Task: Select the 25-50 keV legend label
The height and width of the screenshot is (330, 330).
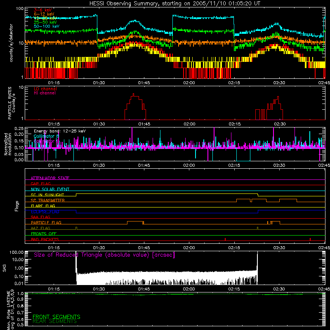Action: [45, 22]
